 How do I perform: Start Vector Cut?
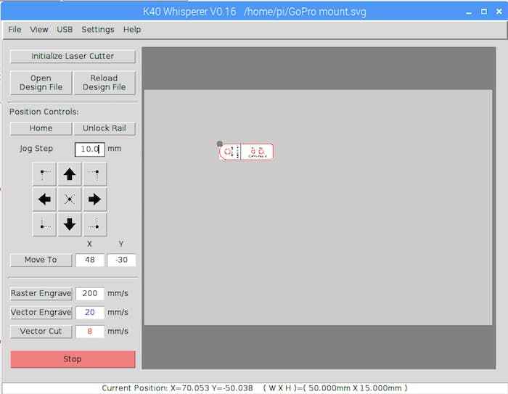click(x=41, y=332)
